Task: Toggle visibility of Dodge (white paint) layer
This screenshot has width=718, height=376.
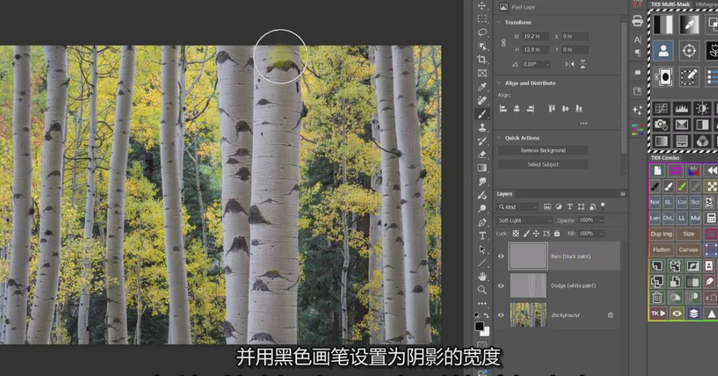Action: pos(501,285)
